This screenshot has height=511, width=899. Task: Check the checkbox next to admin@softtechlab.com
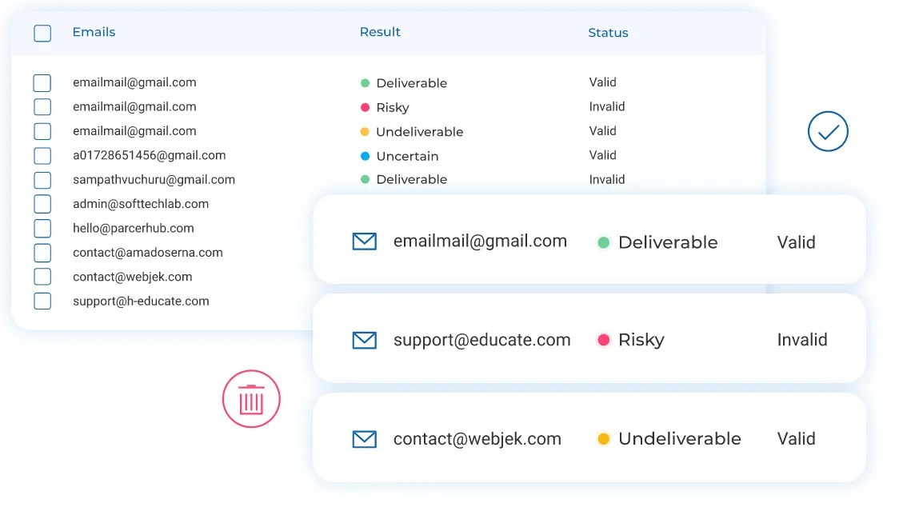click(x=42, y=204)
